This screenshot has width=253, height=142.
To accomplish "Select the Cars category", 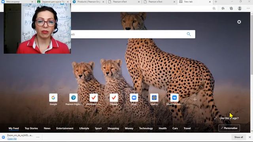I will tap(175, 128).
